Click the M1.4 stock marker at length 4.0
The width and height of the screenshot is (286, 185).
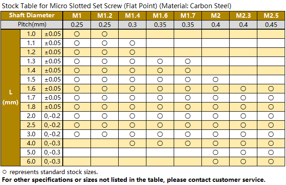(x=132, y=143)
